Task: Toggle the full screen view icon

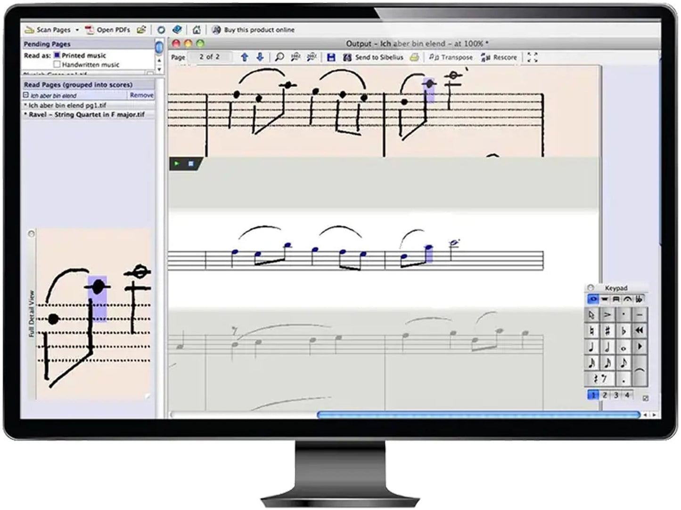Action: click(x=532, y=57)
